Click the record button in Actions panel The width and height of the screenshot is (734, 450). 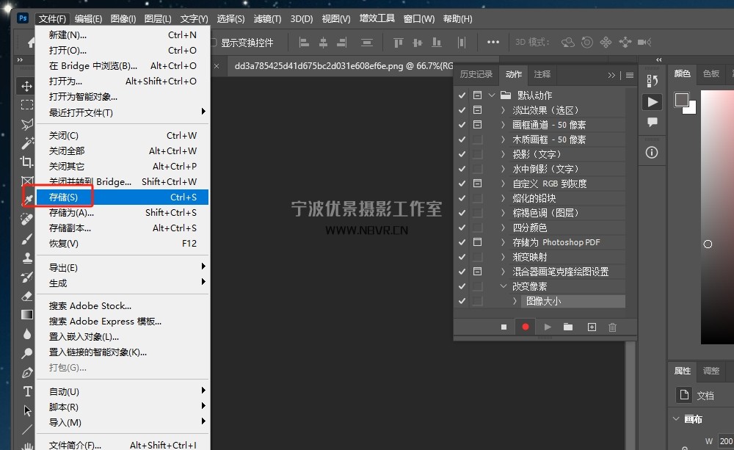[526, 327]
